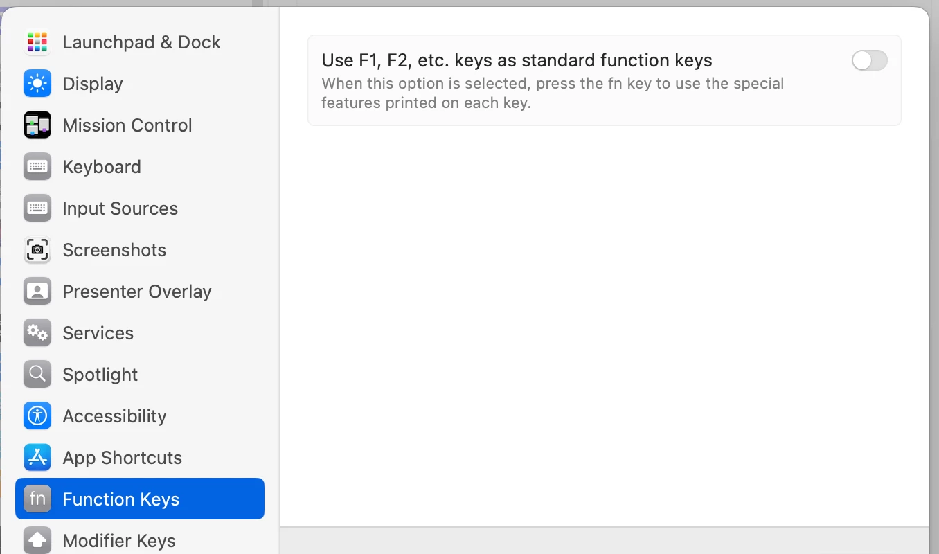Select the Function Keys sidebar item
The height and width of the screenshot is (554, 939).
(x=121, y=499)
